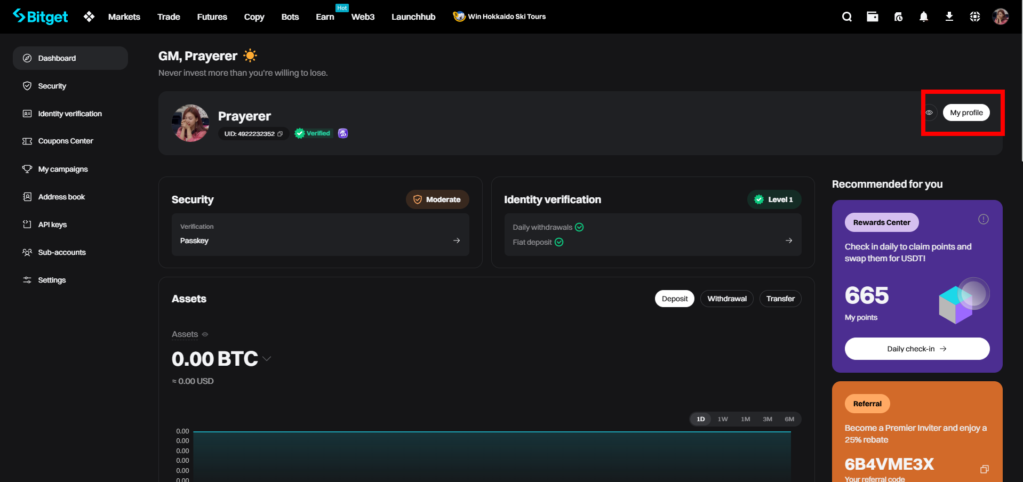Open Identity verification details arrow
The height and width of the screenshot is (482, 1023).
(789, 240)
